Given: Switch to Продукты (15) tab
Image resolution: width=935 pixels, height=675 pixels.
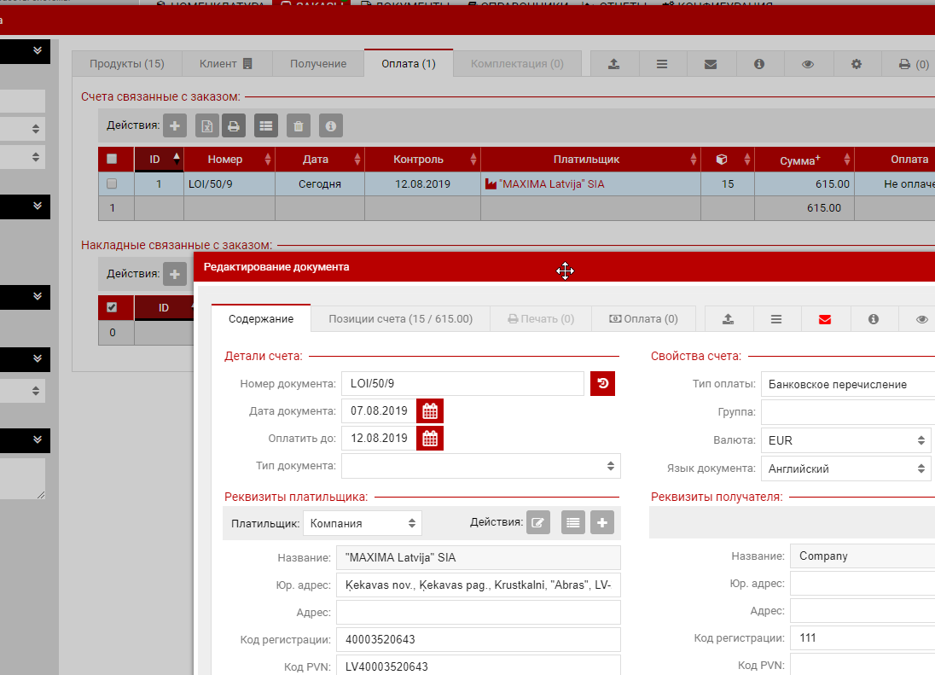Looking at the screenshot, I should pos(126,64).
